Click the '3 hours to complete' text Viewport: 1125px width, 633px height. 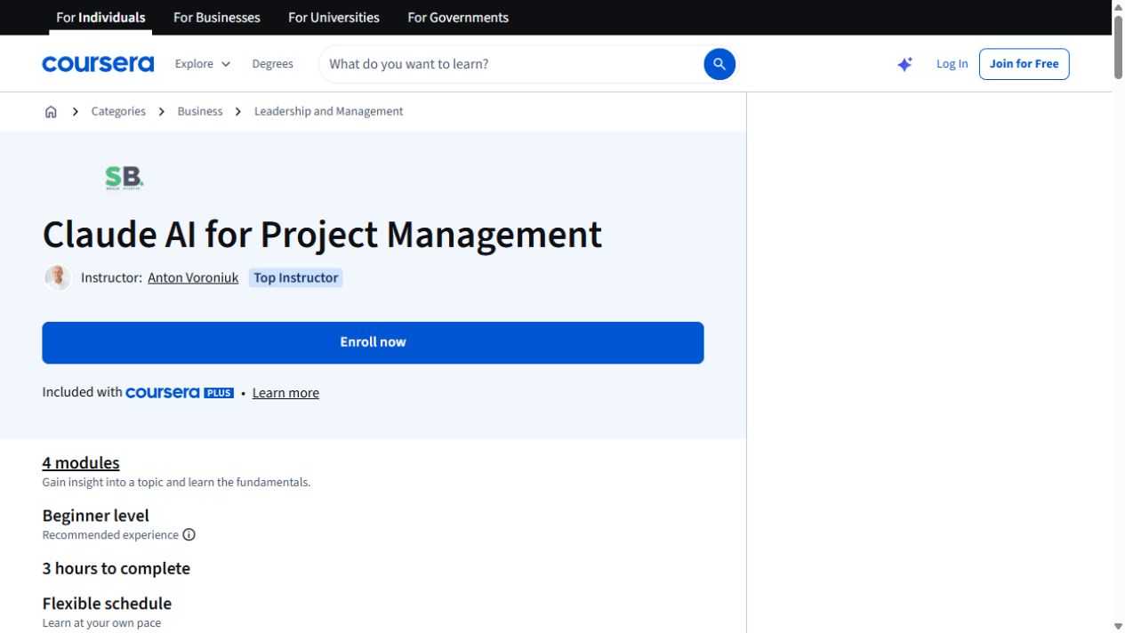(116, 568)
